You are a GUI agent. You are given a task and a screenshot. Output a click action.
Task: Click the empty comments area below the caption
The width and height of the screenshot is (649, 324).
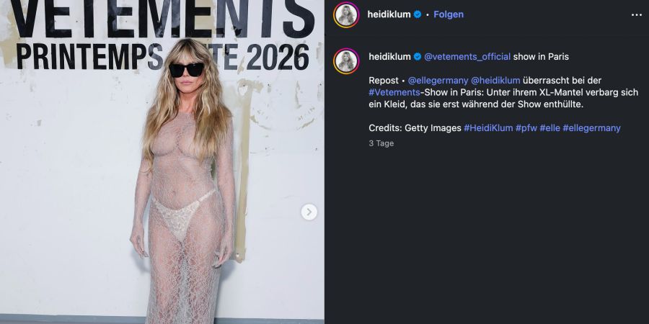(x=487, y=235)
